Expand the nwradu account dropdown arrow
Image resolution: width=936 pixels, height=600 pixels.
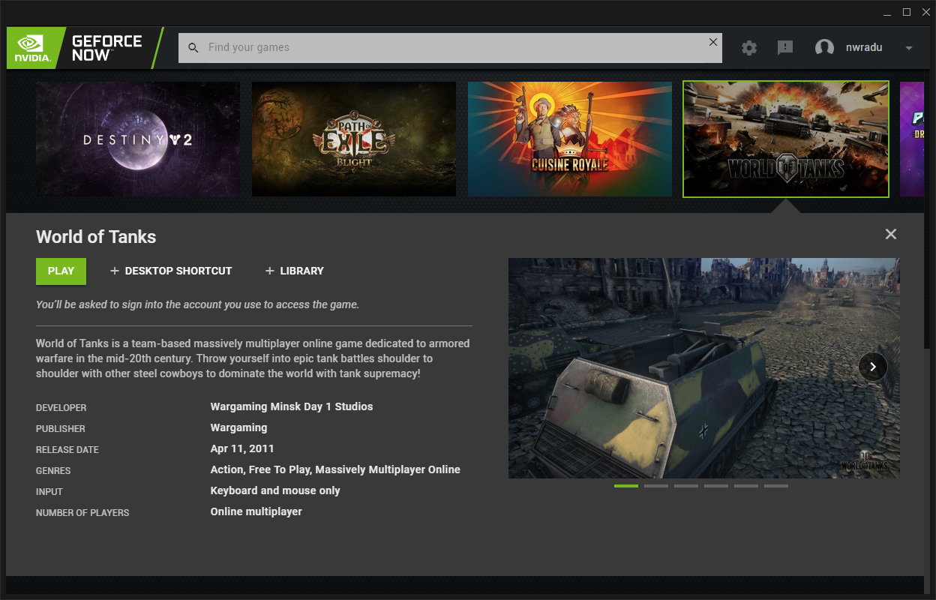[x=909, y=48]
